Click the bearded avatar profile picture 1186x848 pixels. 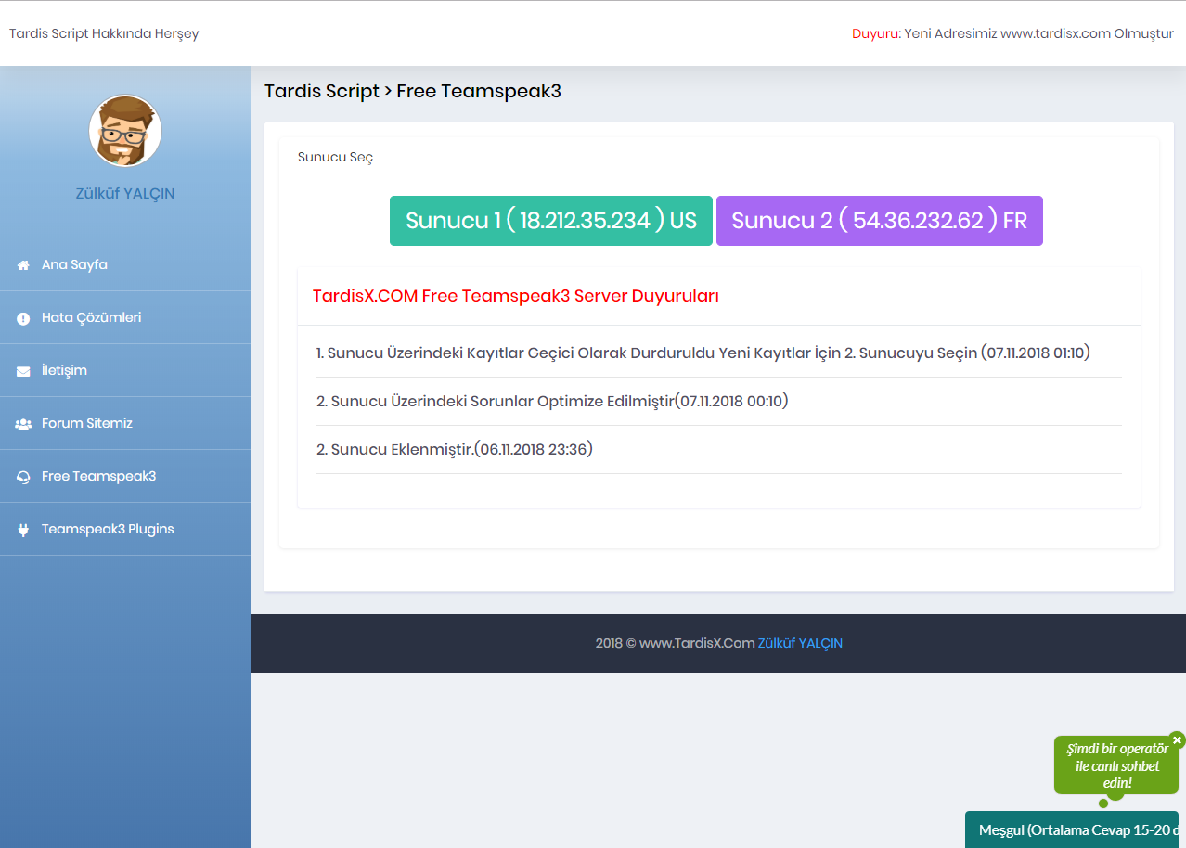click(125, 131)
